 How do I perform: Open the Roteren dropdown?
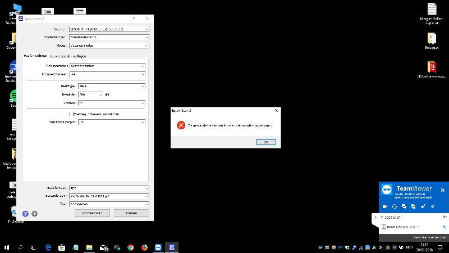coord(112,103)
